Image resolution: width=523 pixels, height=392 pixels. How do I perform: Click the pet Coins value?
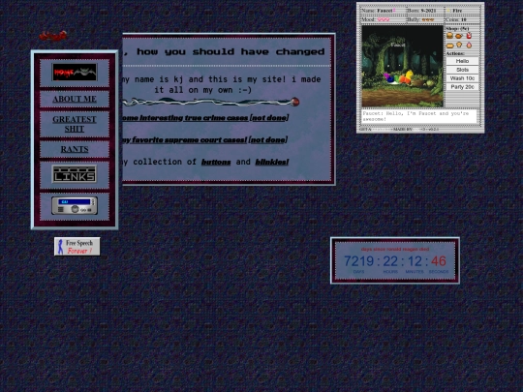[x=464, y=19]
